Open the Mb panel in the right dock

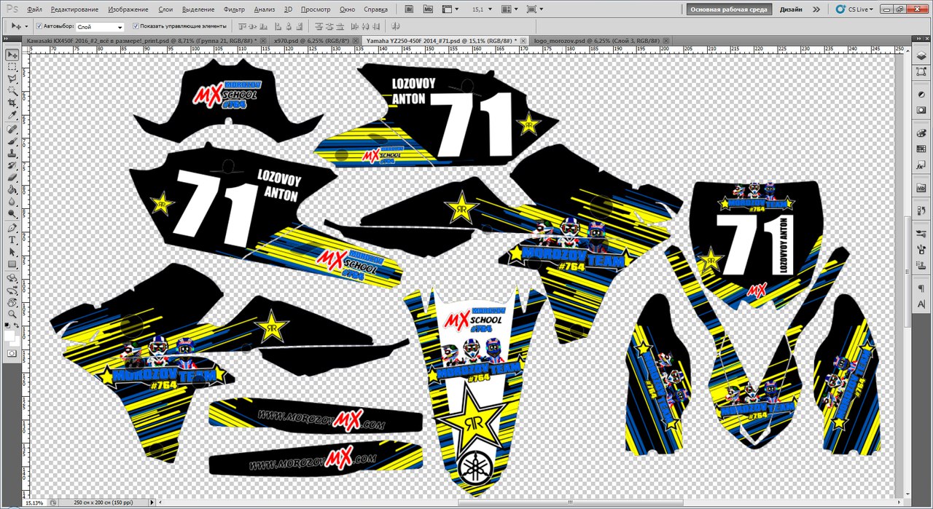921,189
